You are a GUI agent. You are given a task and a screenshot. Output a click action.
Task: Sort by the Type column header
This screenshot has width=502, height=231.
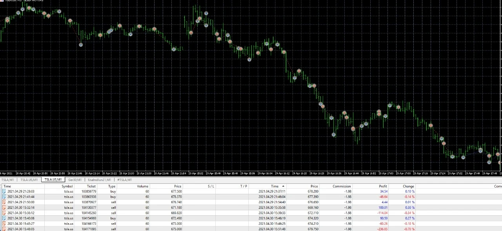112,186
